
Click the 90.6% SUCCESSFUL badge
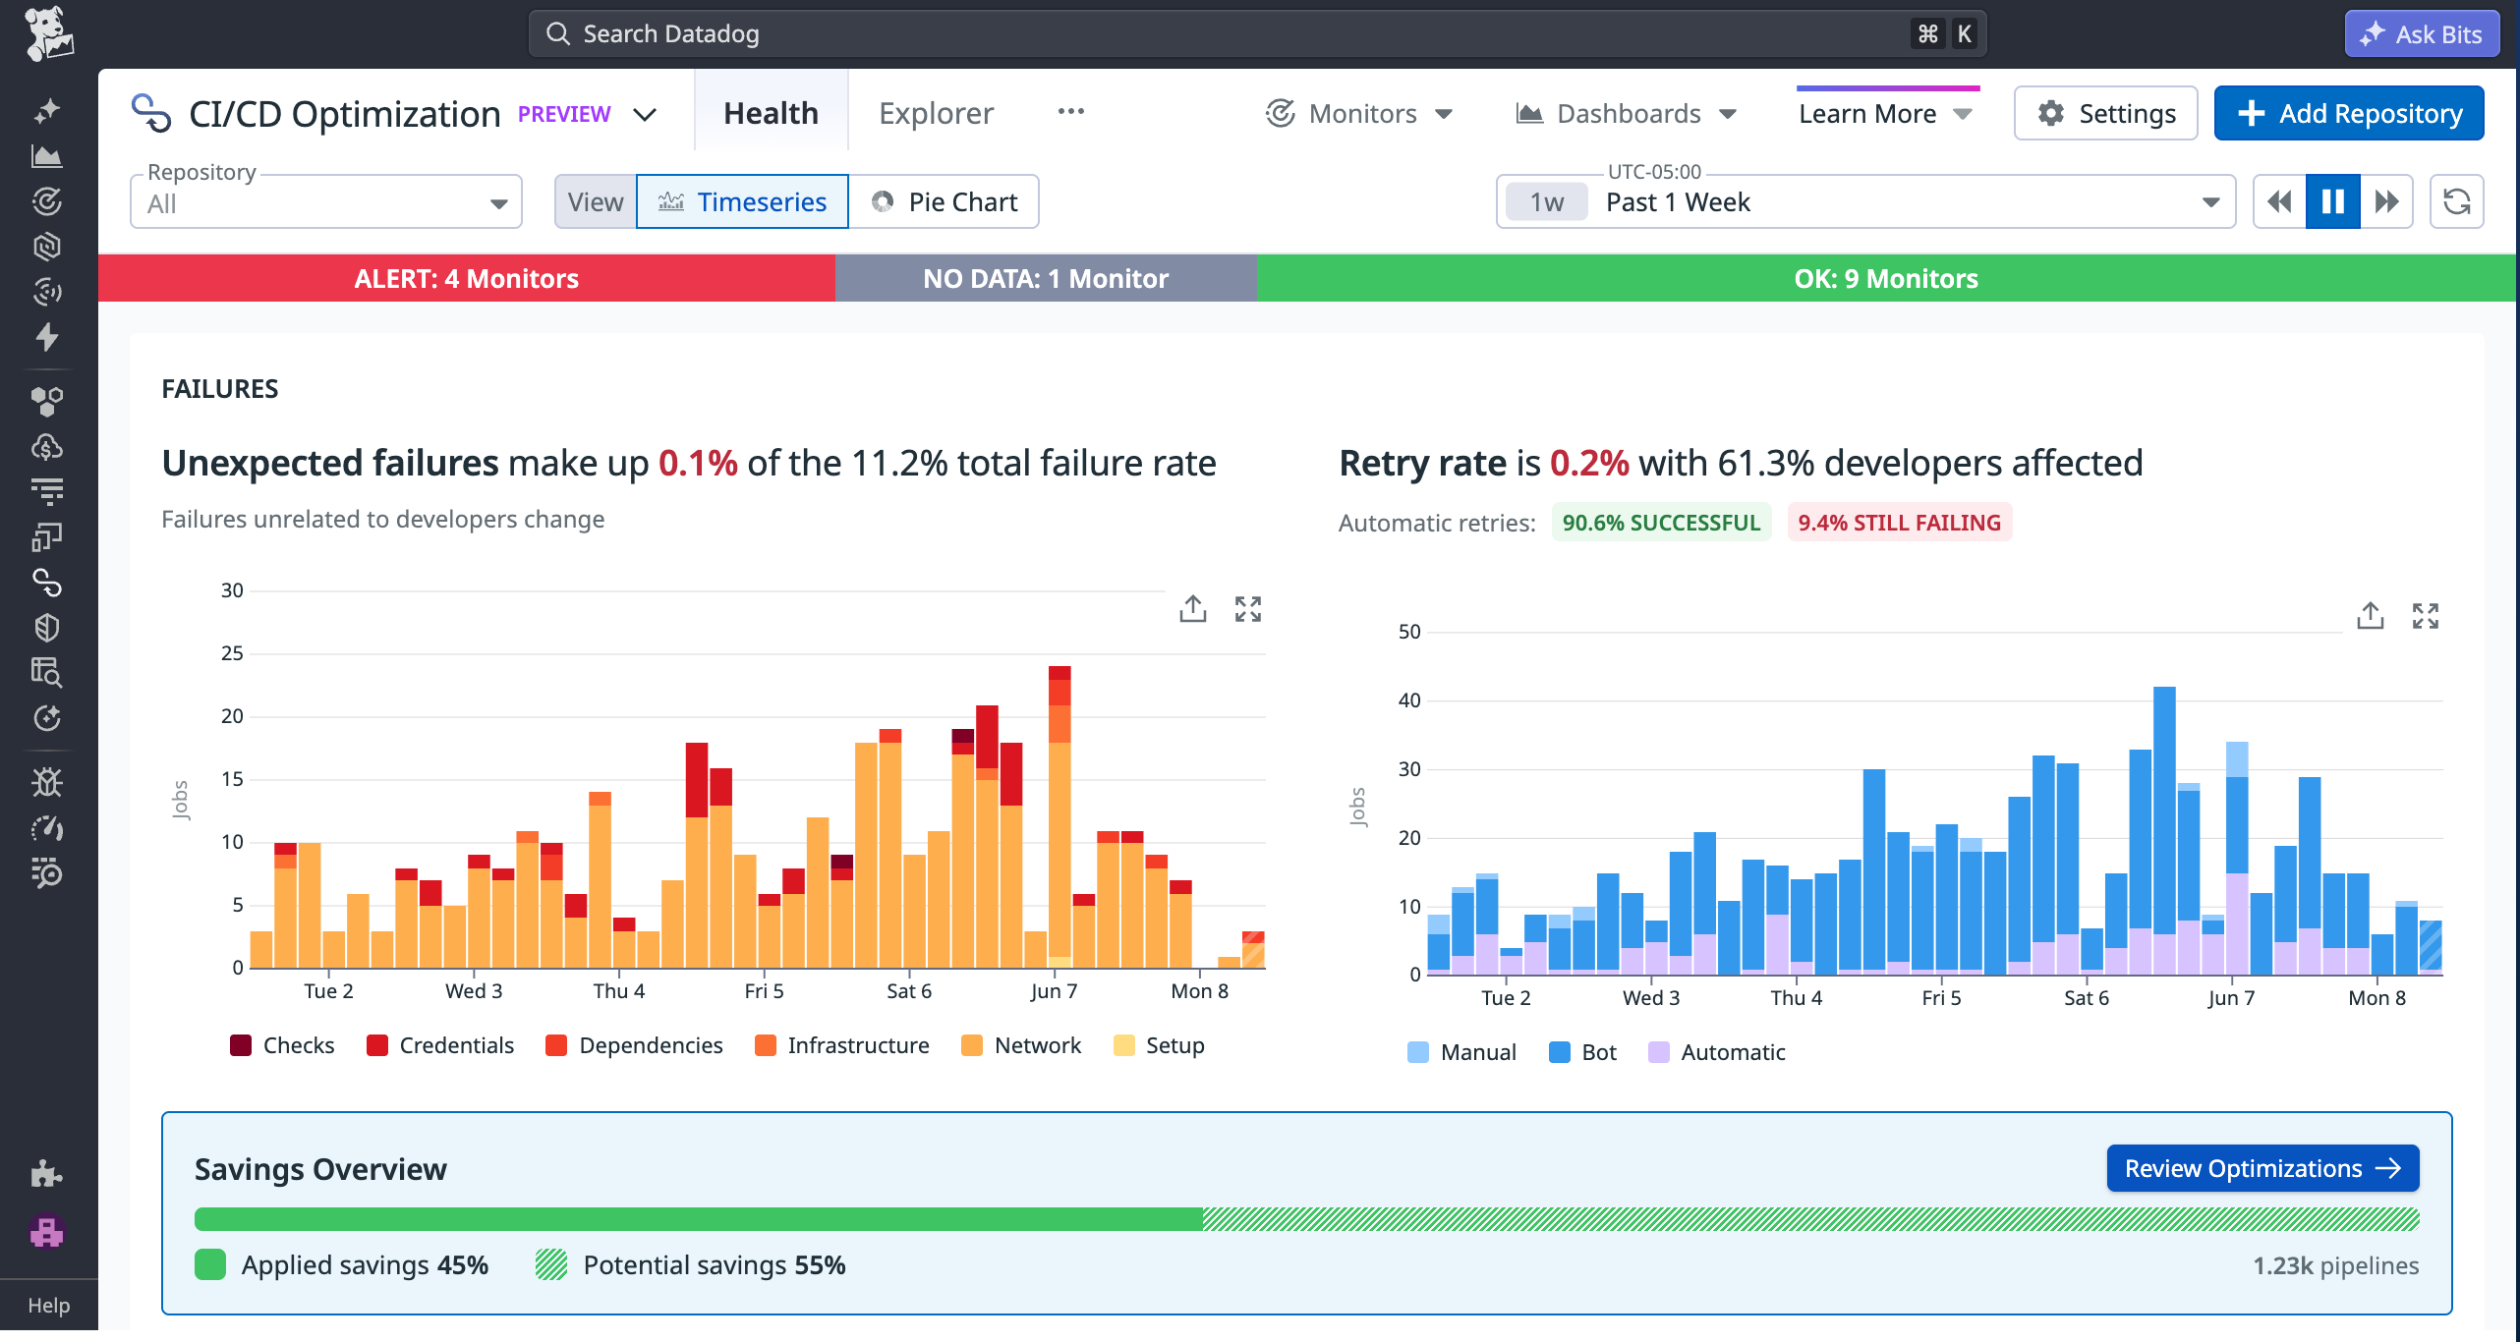[1661, 523]
